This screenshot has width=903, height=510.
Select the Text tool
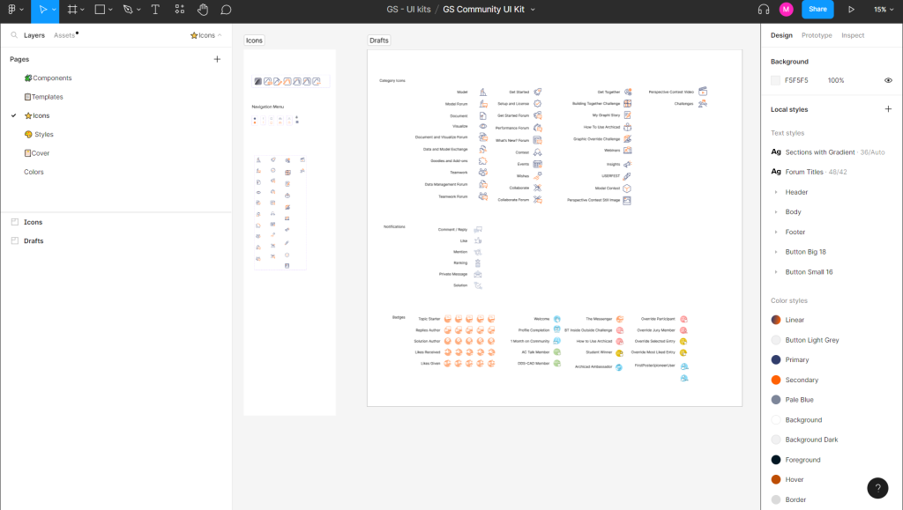[155, 10]
